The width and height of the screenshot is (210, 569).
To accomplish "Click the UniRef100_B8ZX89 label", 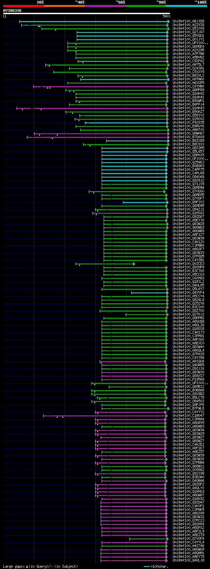I will (188, 141).
